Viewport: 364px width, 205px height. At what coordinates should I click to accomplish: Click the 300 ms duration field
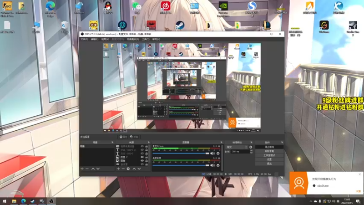point(240,152)
